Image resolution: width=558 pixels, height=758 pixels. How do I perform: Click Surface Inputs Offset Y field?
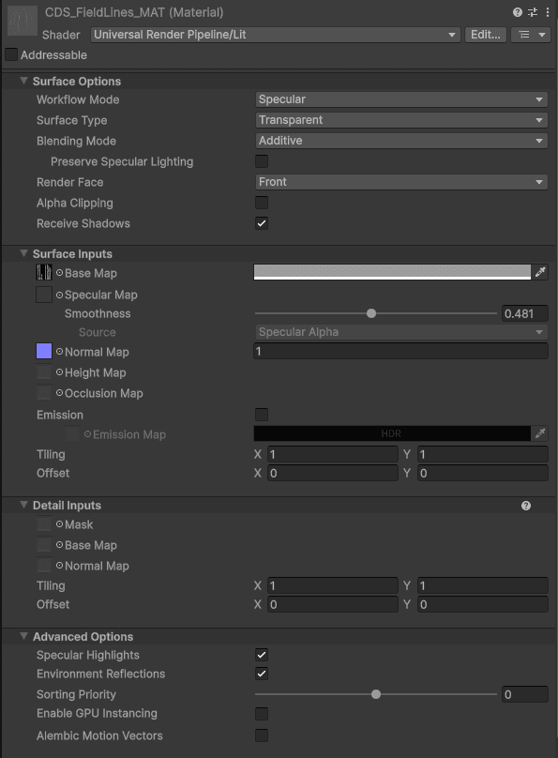pos(483,473)
